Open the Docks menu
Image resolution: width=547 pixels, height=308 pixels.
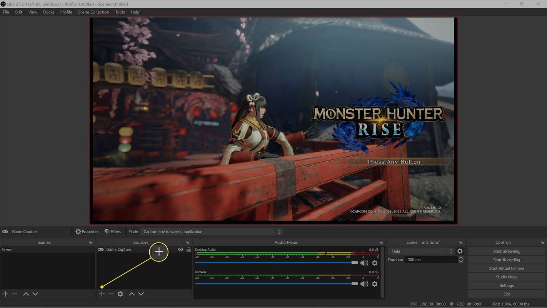coord(49,12)
